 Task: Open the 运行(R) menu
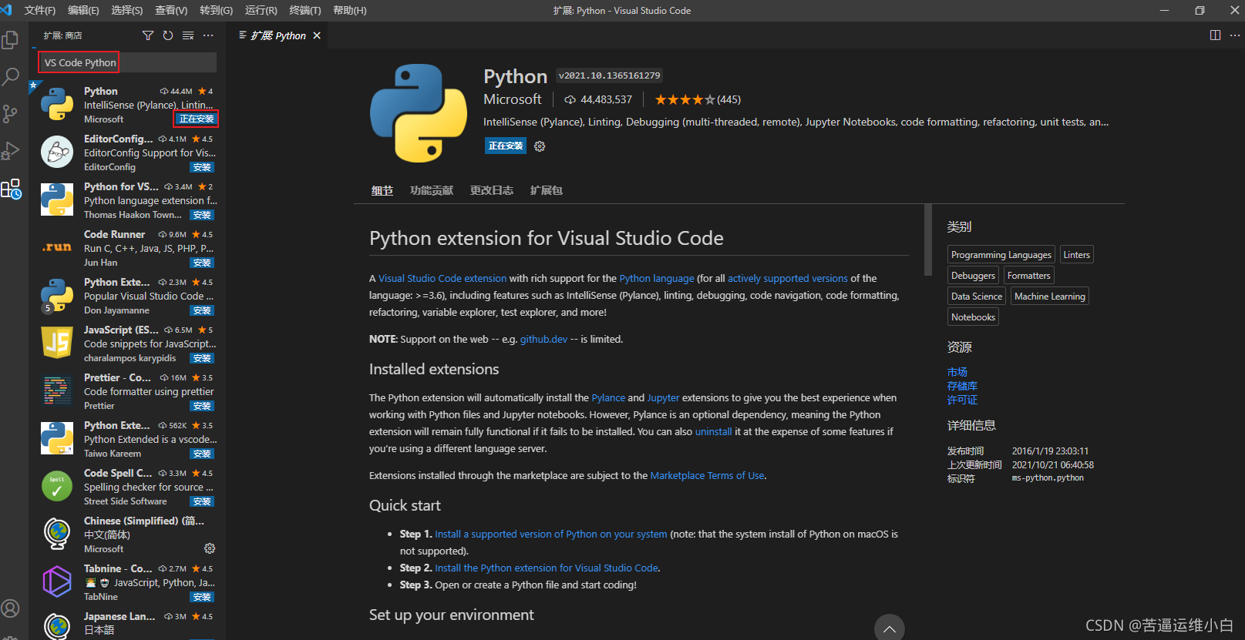coord(261,10)
